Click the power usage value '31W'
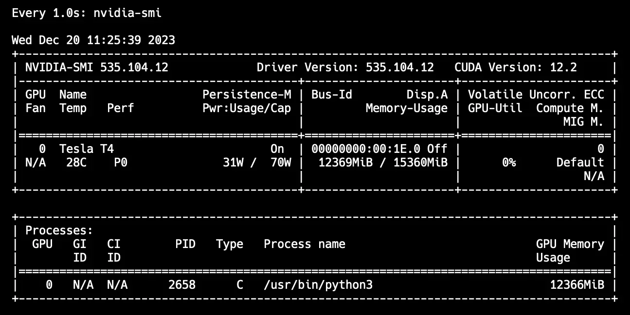The height and width of the screenshot is (315, 630). 233,162
